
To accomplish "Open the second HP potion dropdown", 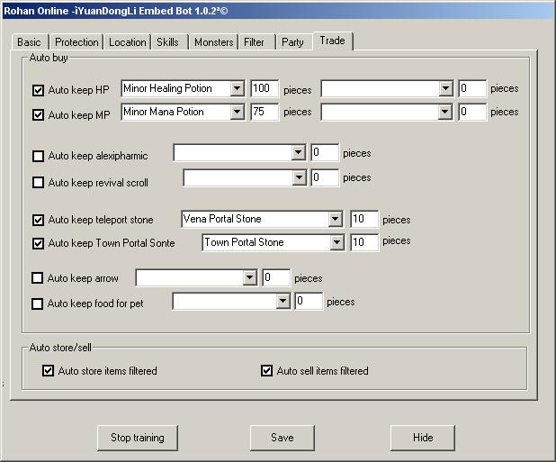I will [445, 88].
